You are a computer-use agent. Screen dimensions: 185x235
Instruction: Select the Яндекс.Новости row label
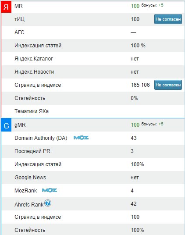tap(34, 72)
